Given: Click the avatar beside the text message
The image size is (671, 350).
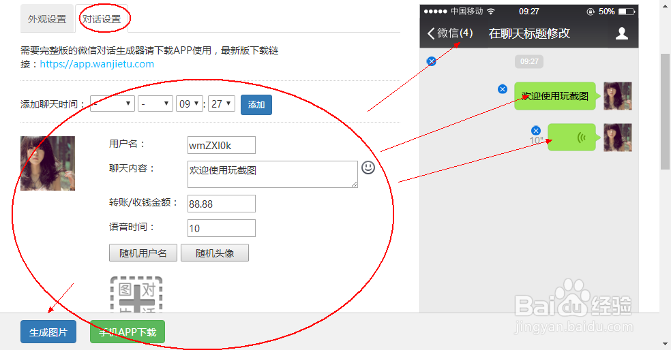Looking at the screenshot, I should [x=618, y=96].
